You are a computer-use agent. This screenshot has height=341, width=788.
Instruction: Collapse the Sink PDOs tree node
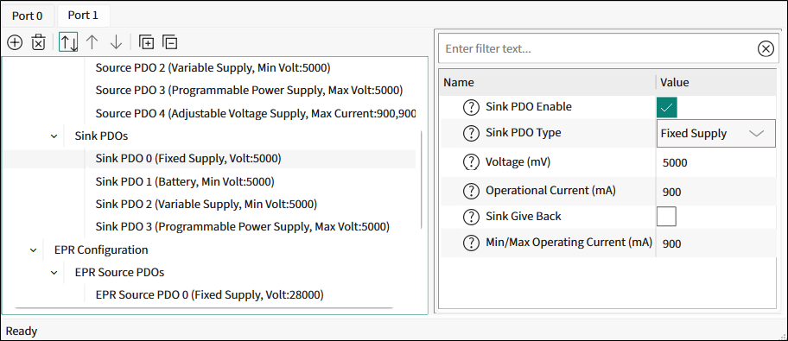54,136
